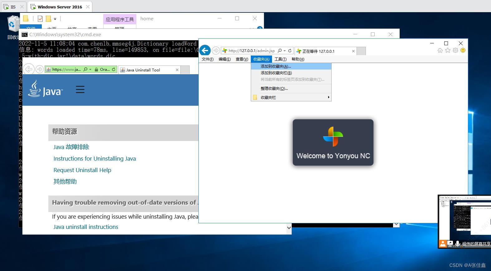The width and height of the screenshot is (491, 271).
Task: Click new folder icon in Explorer quick access toolbar
Action: (48, 19)
